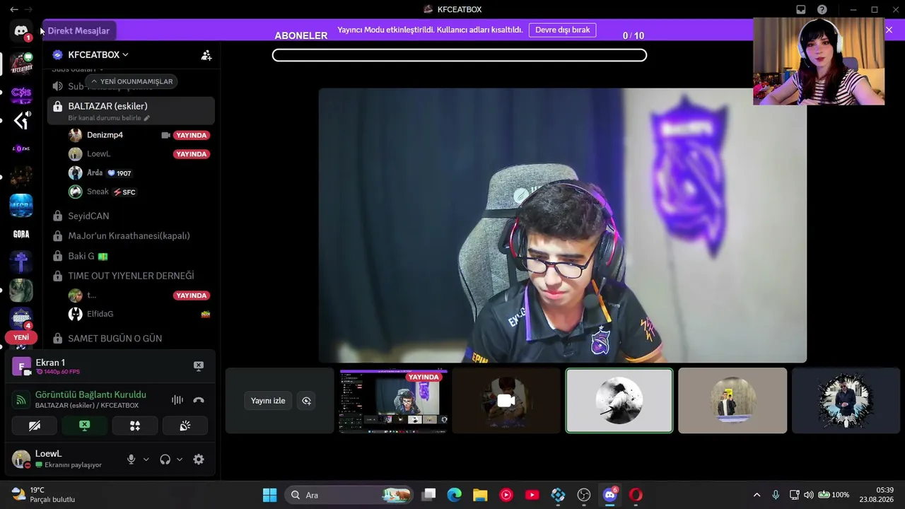This screenshot has width=905, height=509.
Task: Open the YouTube taskbar icon
Action: 532,495
